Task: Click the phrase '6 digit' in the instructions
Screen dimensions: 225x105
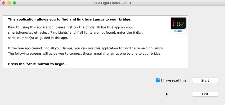Action: pyautogui.click(x=137, y=33)
